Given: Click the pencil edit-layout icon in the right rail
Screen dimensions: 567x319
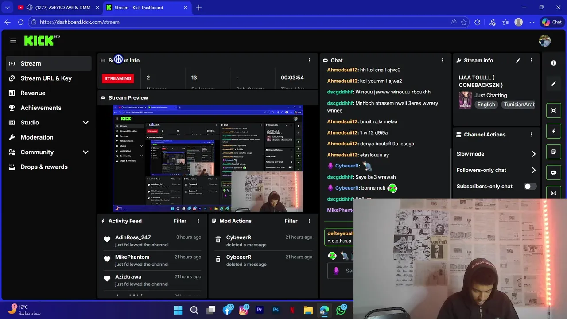Looking at the screenshot, I should [554, 83].
